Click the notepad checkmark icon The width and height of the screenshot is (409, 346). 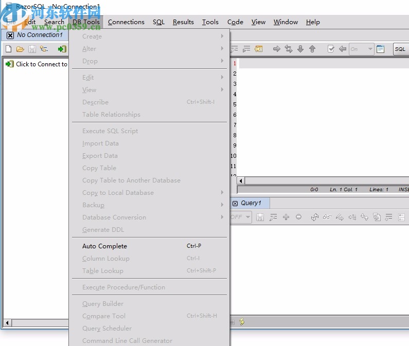click(x=330, y=49)
